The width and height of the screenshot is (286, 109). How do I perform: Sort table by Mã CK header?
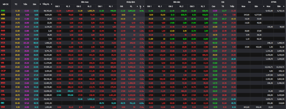coord(6,4)
